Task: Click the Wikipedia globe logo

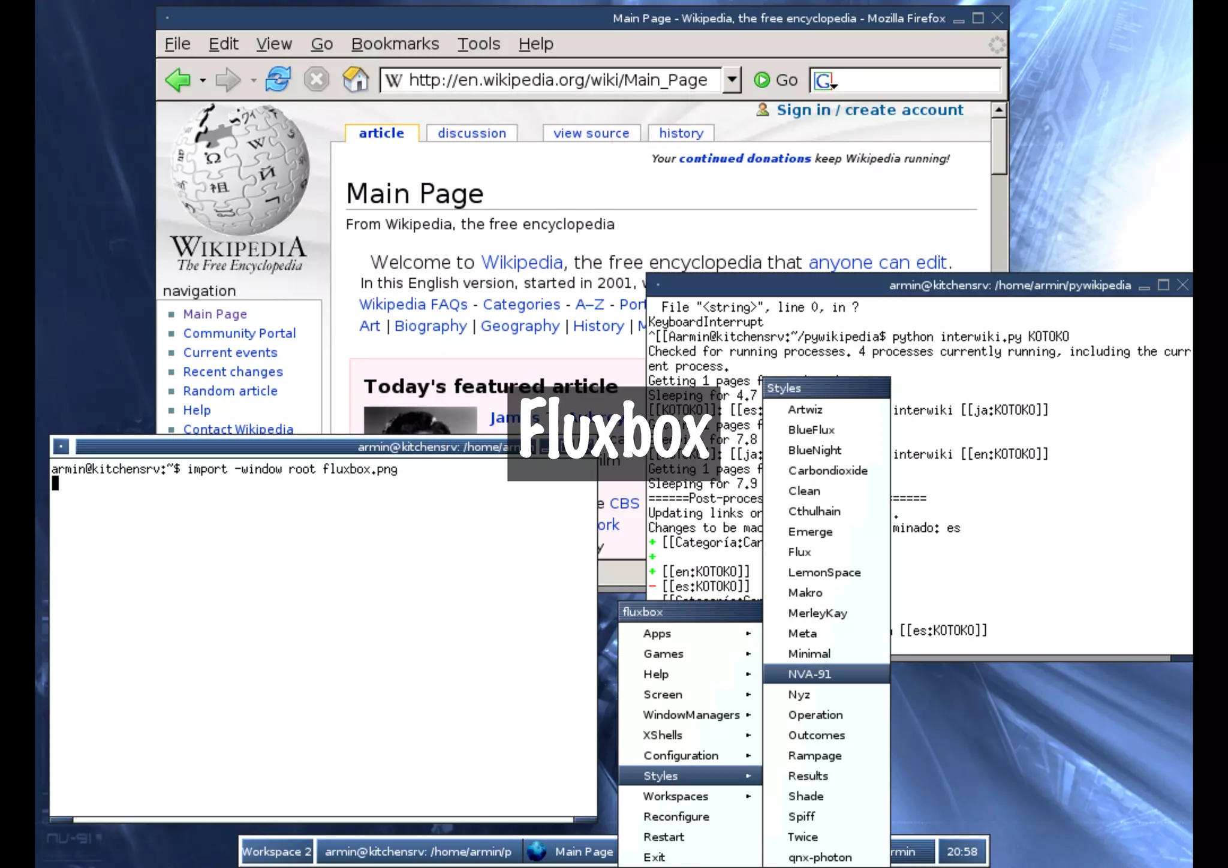Action: click(240, 171)
